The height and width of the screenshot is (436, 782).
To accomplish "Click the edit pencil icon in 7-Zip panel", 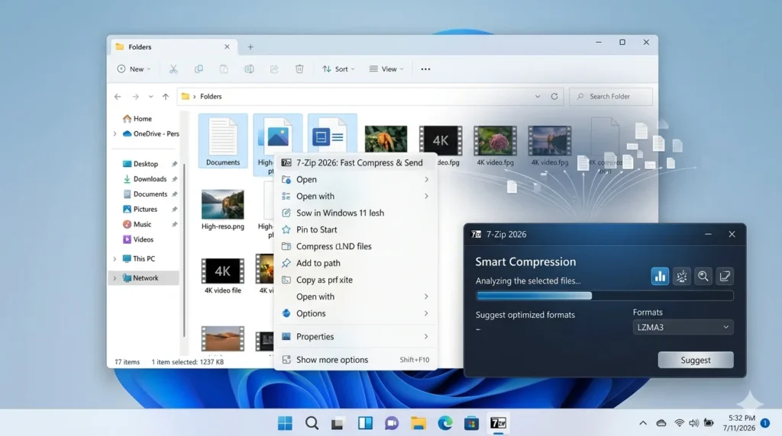I will click(x=725, y=276).
